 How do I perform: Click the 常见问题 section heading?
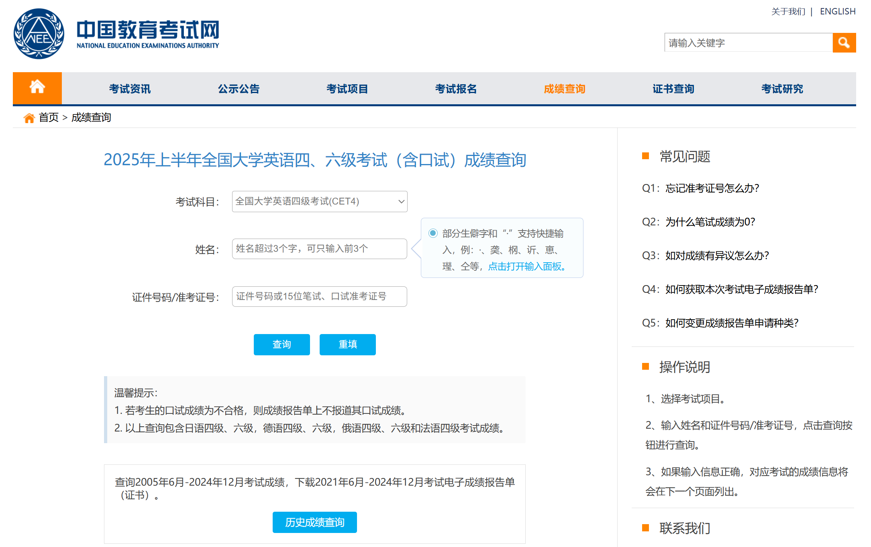pos(685,156)
